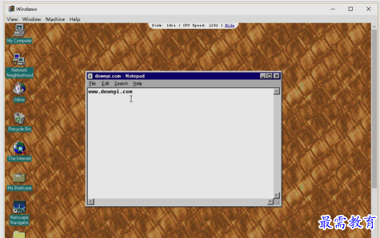Minimize the Notepad window
380x238 pixels.
click(262, 76)
